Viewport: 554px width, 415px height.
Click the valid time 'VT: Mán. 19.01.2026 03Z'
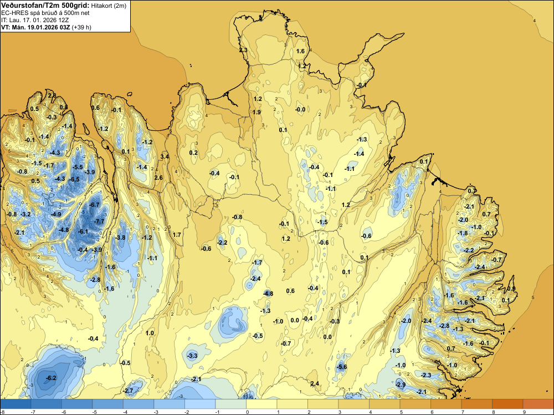(x=35, y=27)
